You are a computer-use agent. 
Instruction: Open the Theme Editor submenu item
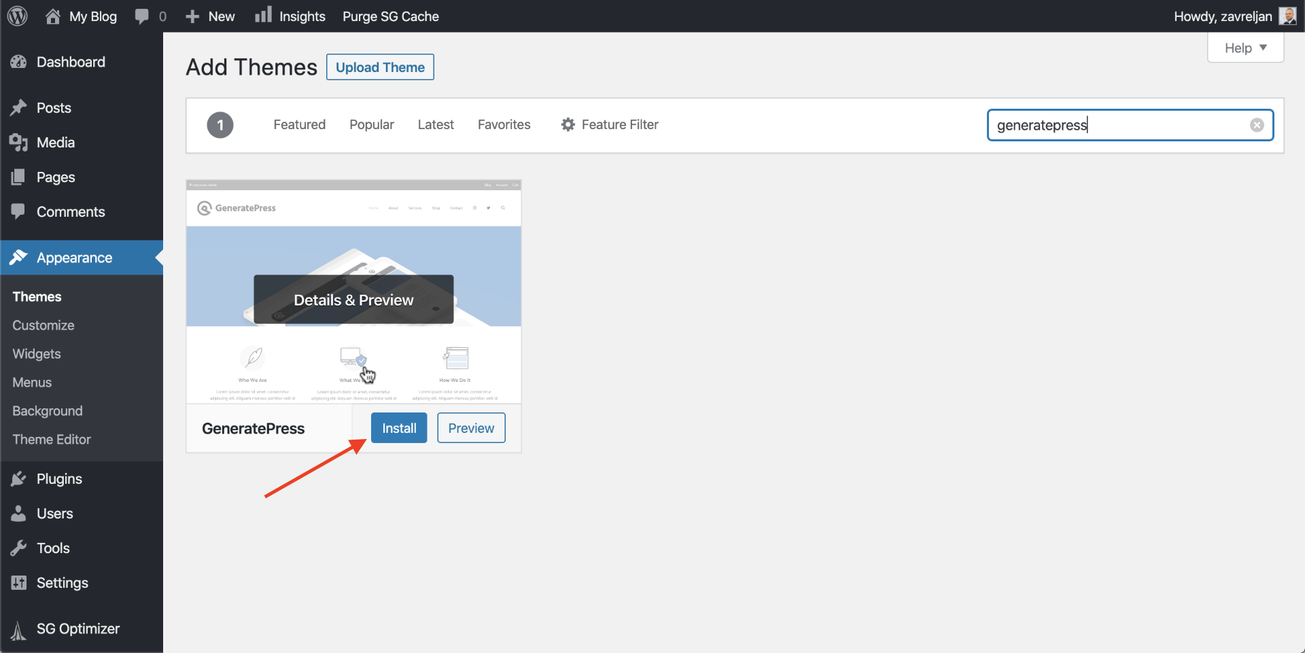(52, 439)
